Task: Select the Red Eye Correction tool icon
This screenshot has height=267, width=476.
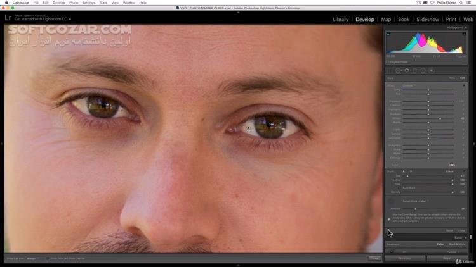Action: pos(407,70)
